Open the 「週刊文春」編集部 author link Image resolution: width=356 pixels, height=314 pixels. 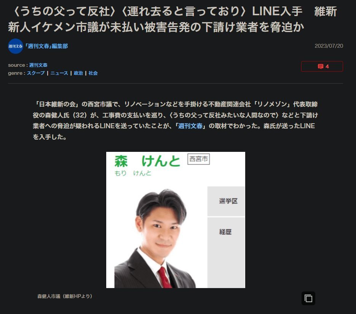pos(46,46)
